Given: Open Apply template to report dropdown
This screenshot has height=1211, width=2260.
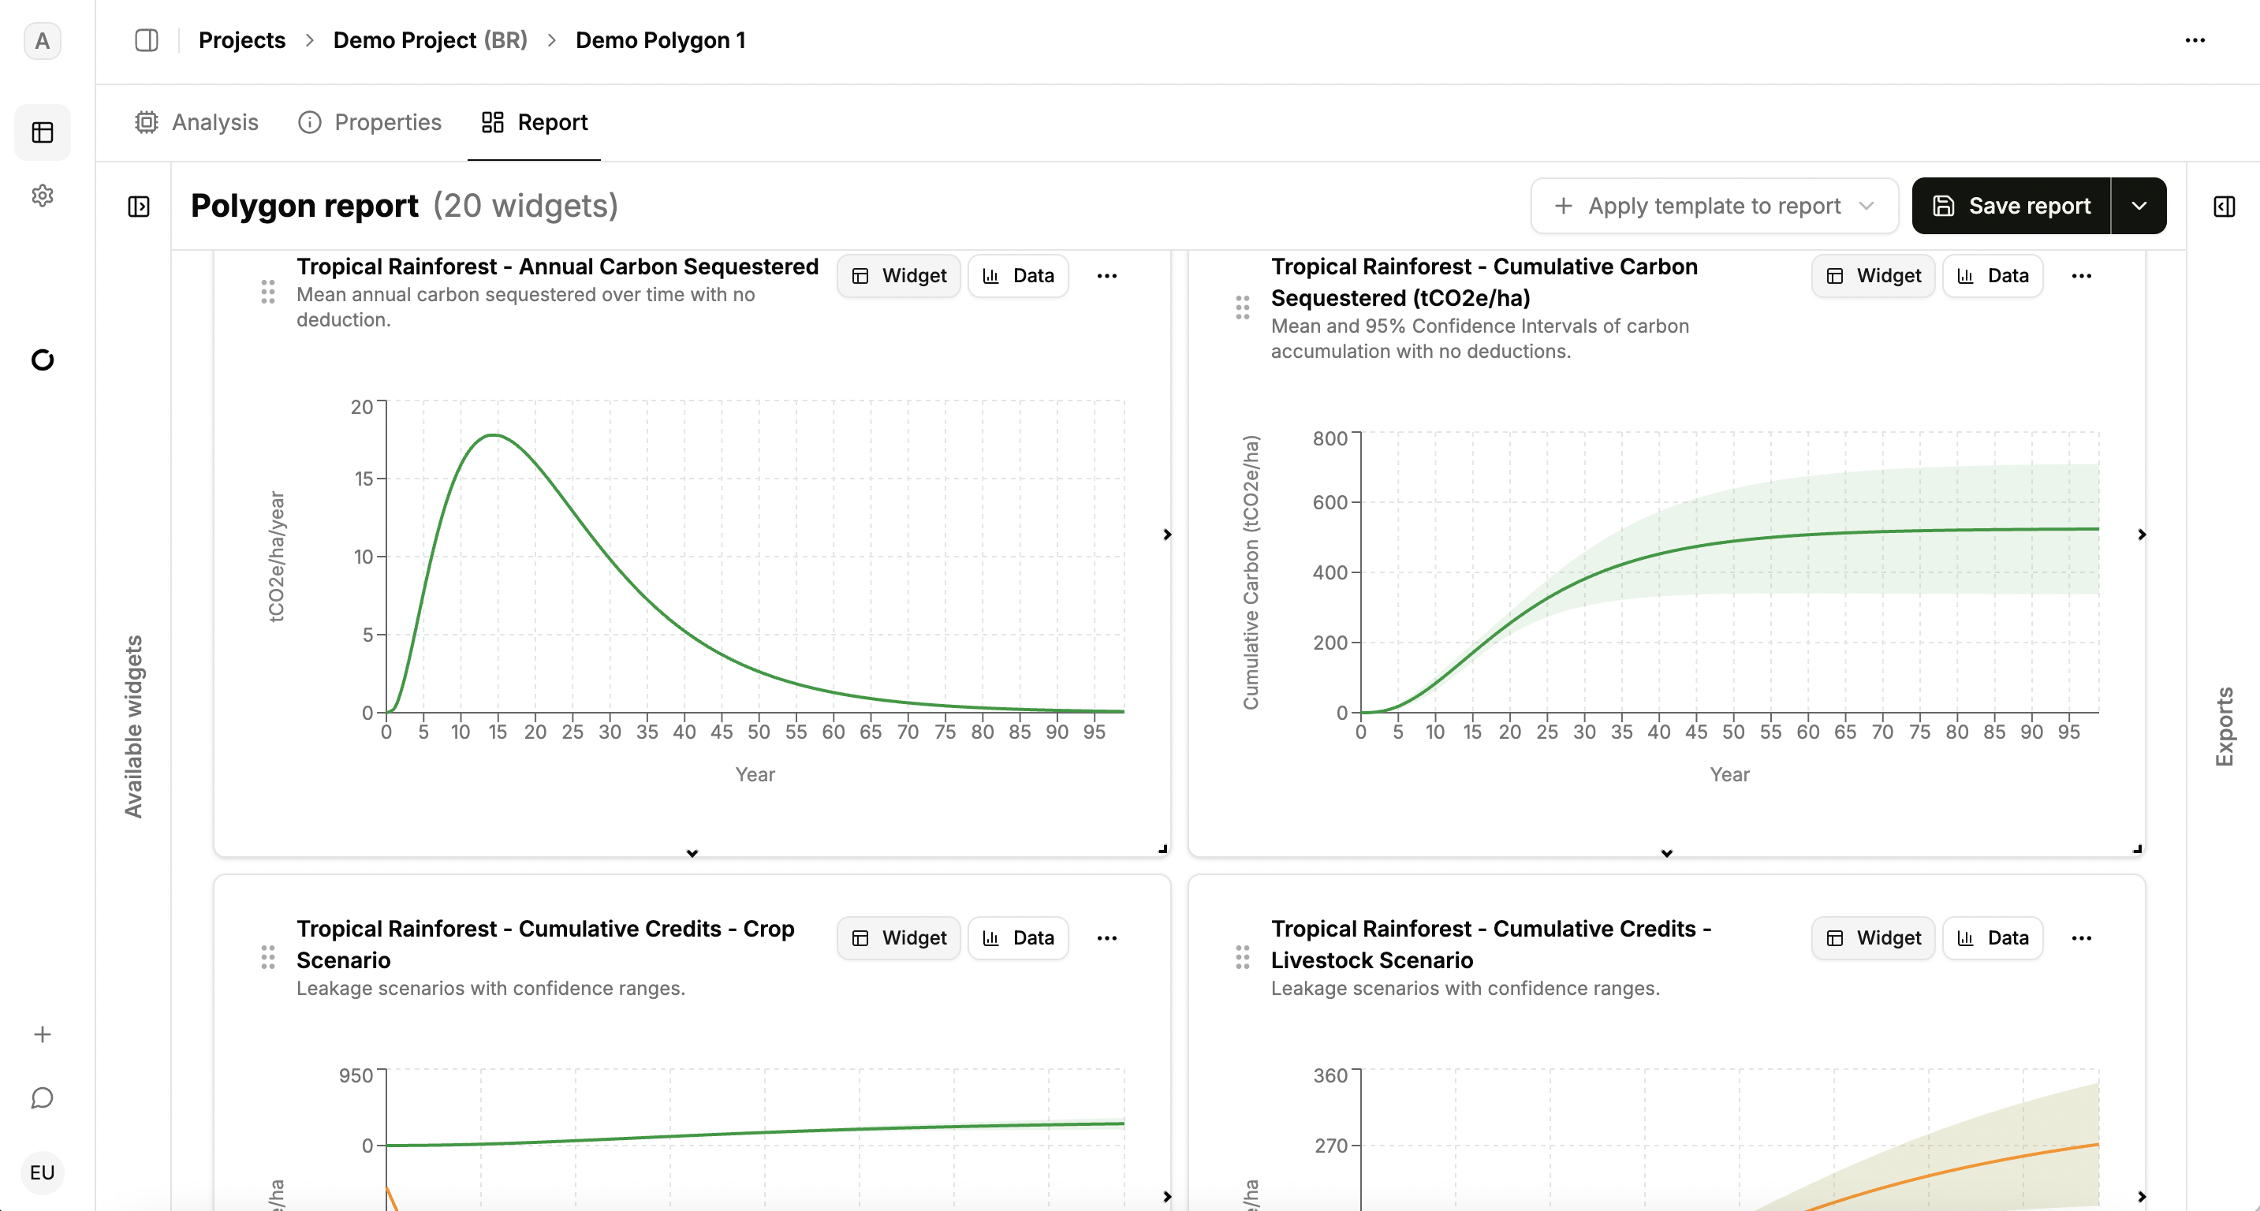Looking at the screenshot, I should [1714, 206].
